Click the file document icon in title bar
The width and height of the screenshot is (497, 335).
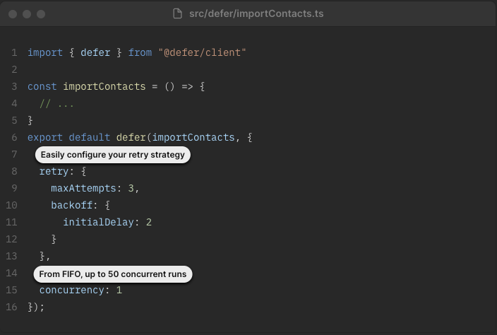pyautogui.click(x=177, y=13)
